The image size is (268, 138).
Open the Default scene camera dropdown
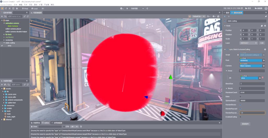click(x=199, y=16)
